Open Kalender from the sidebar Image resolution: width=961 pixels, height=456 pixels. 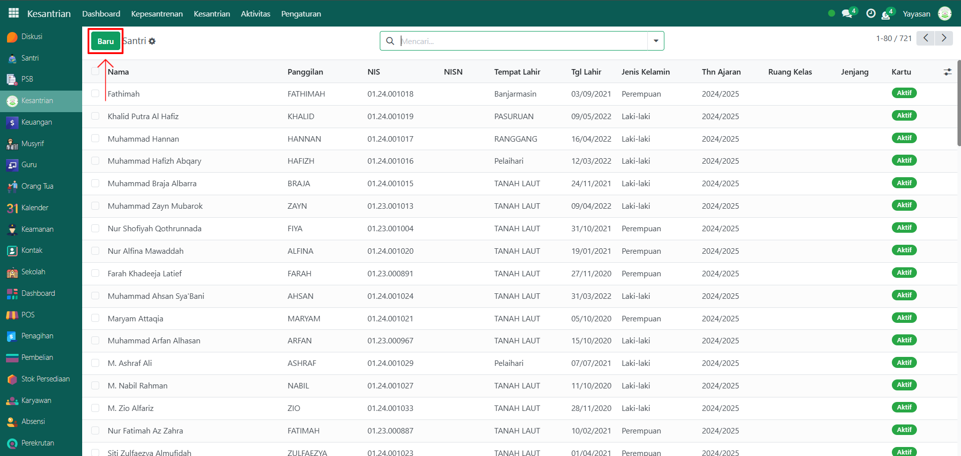pyautogui.click(x=34, y=208)
